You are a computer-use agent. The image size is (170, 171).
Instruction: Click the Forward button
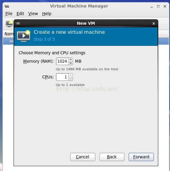pos(141,157)
